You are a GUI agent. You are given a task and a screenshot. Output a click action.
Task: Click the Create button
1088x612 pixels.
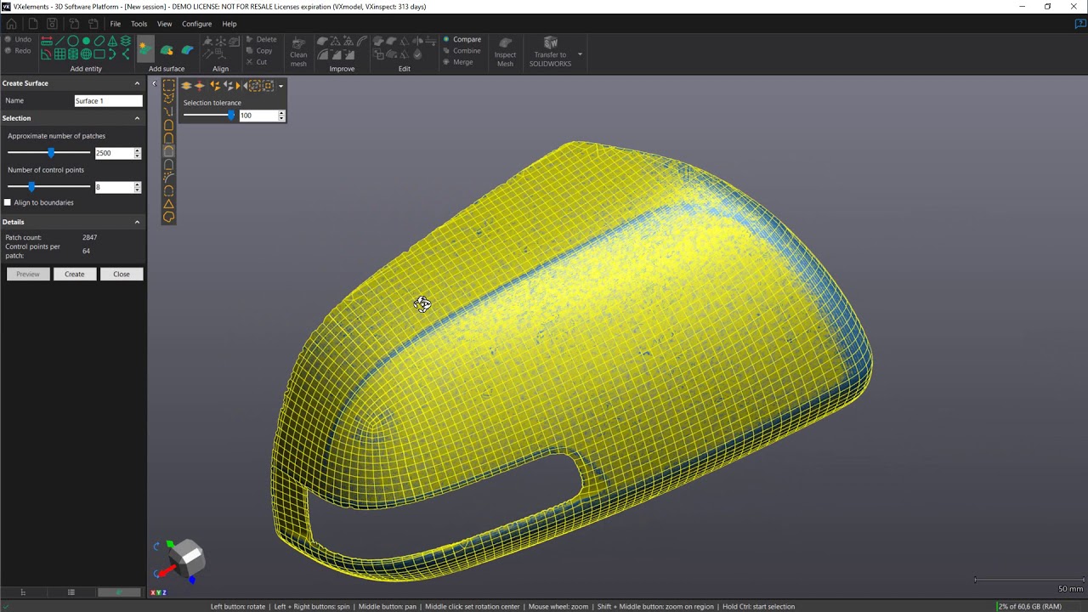click(x=74, y=274)
